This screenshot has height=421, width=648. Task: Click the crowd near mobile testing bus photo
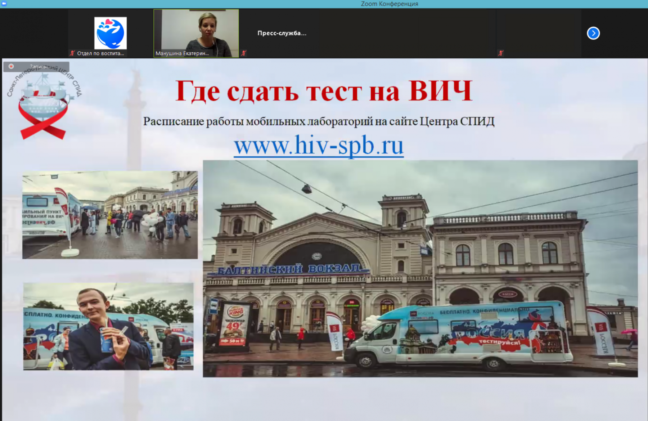[110, 215]
